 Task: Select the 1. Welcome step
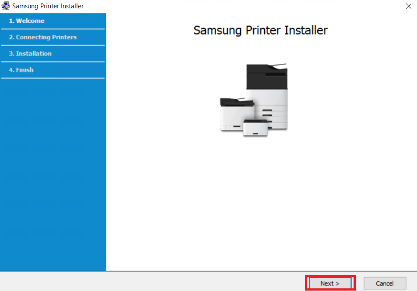click(27, 21)
